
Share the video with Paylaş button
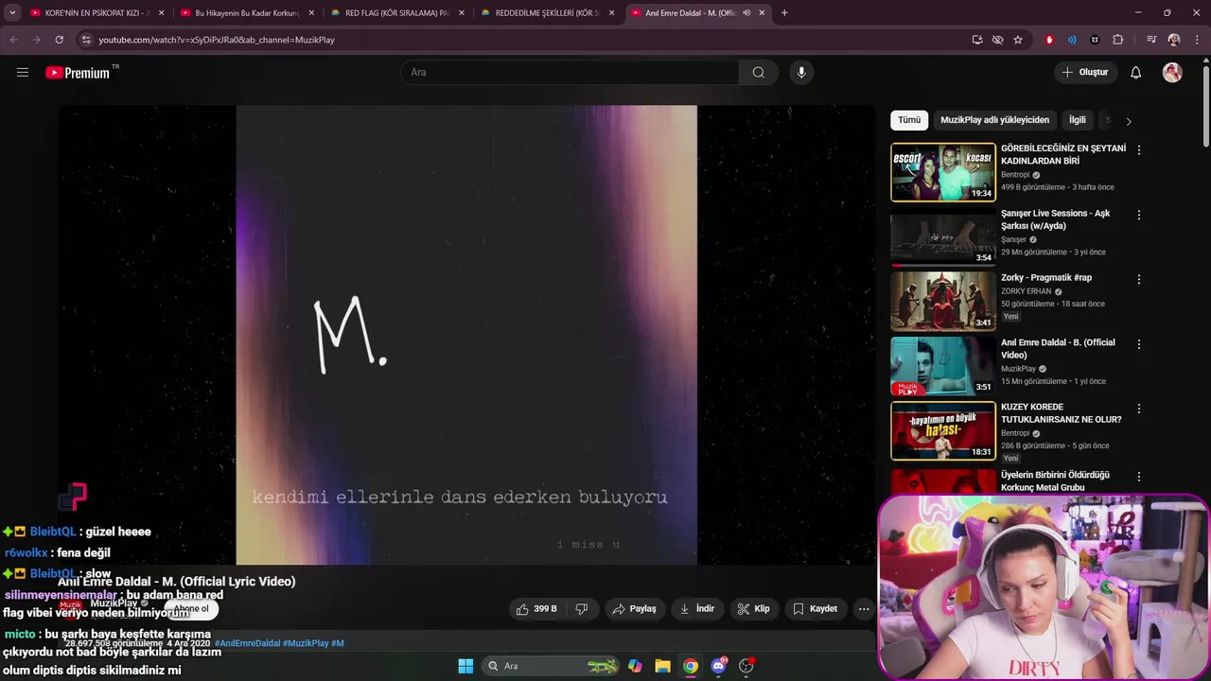634,609
